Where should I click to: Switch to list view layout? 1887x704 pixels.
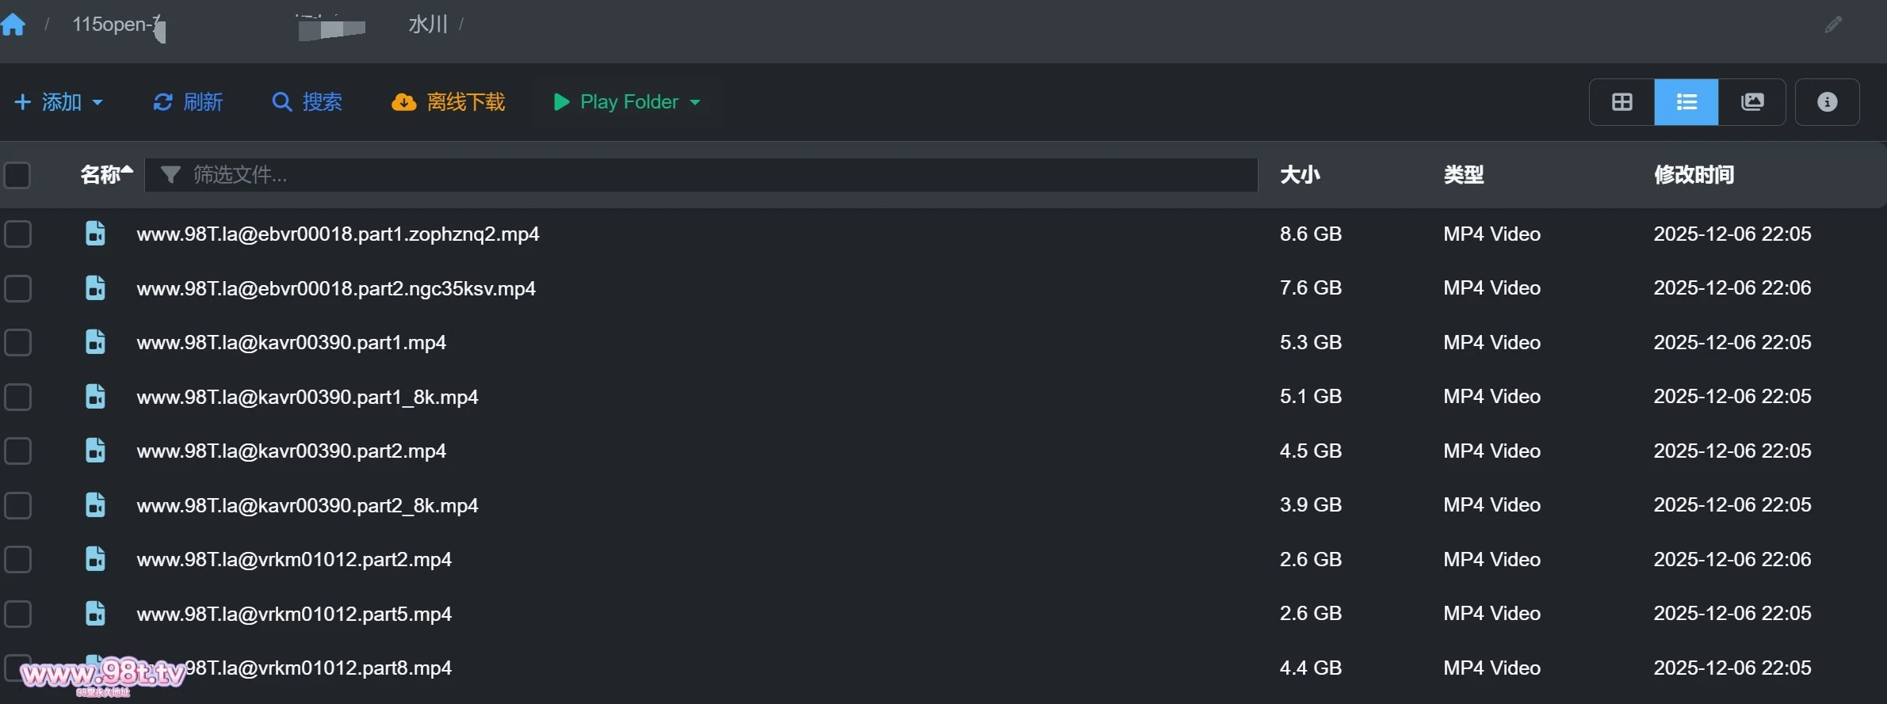[x=1686, y=102]
